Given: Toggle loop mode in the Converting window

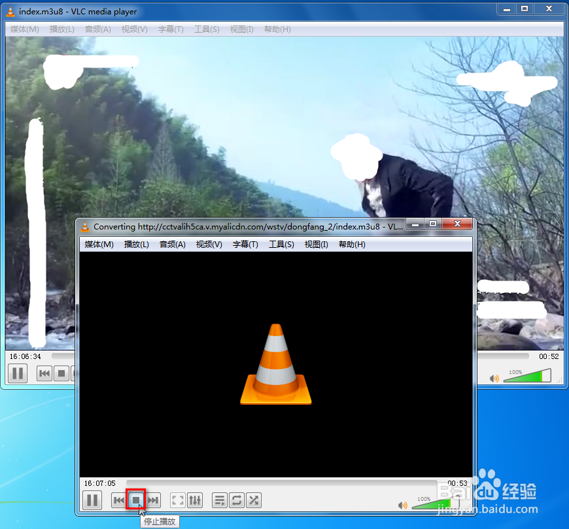Looking at the screenshot, I should 236,500.
